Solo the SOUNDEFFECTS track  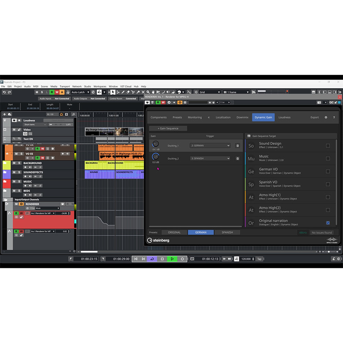[x=19, y=172]
